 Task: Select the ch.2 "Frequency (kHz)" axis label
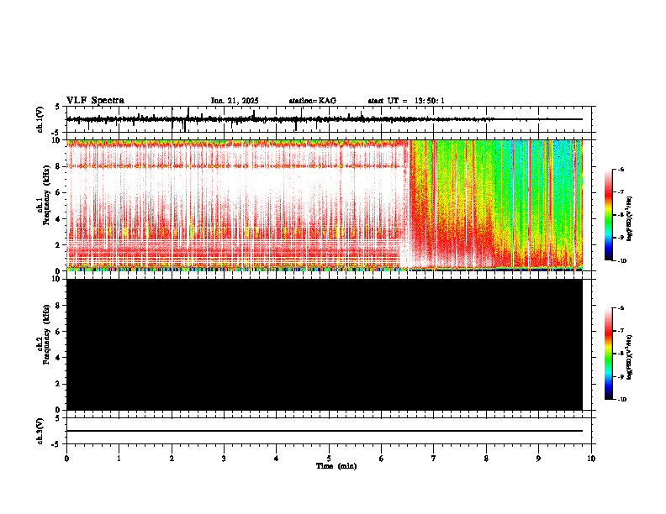click(46, 334)
